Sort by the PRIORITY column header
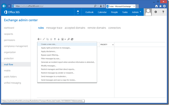 click(104, 45)
